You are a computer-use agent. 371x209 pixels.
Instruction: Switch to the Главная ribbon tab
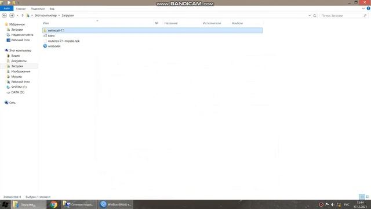coord(21,9)
